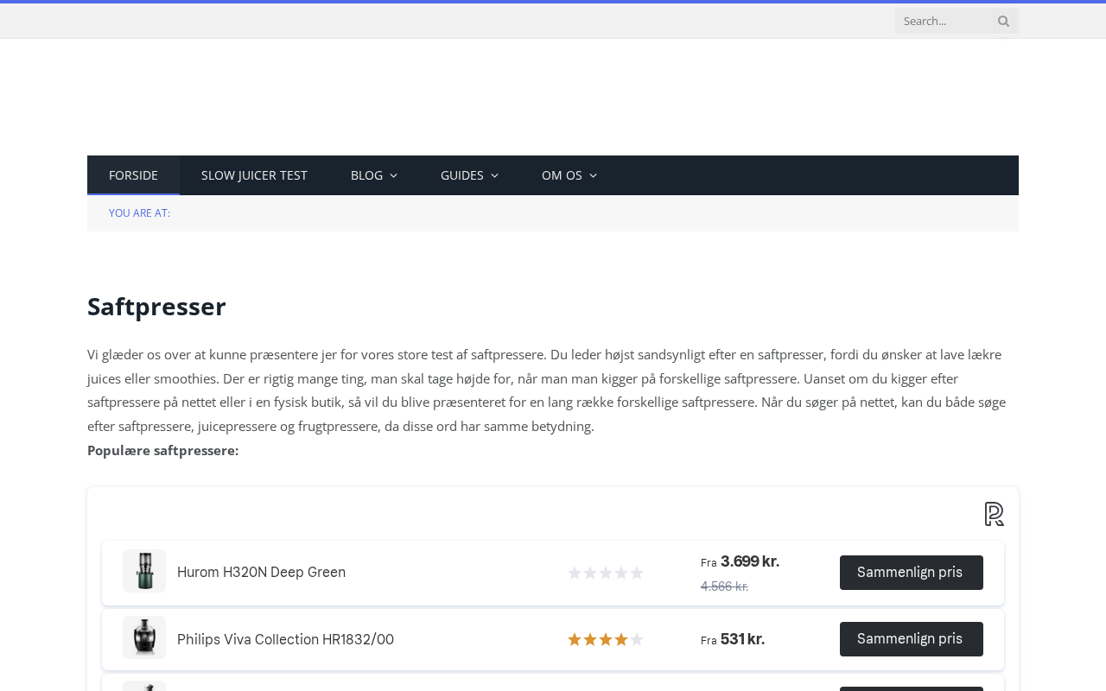Compare price for Hurom H320N Deep Green
1106x691 pixels.
click(912, 573)
